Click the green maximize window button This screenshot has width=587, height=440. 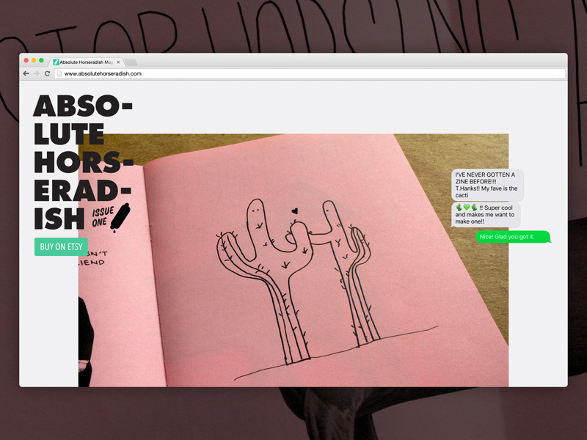pyautogui.click(x=41, y=60)
